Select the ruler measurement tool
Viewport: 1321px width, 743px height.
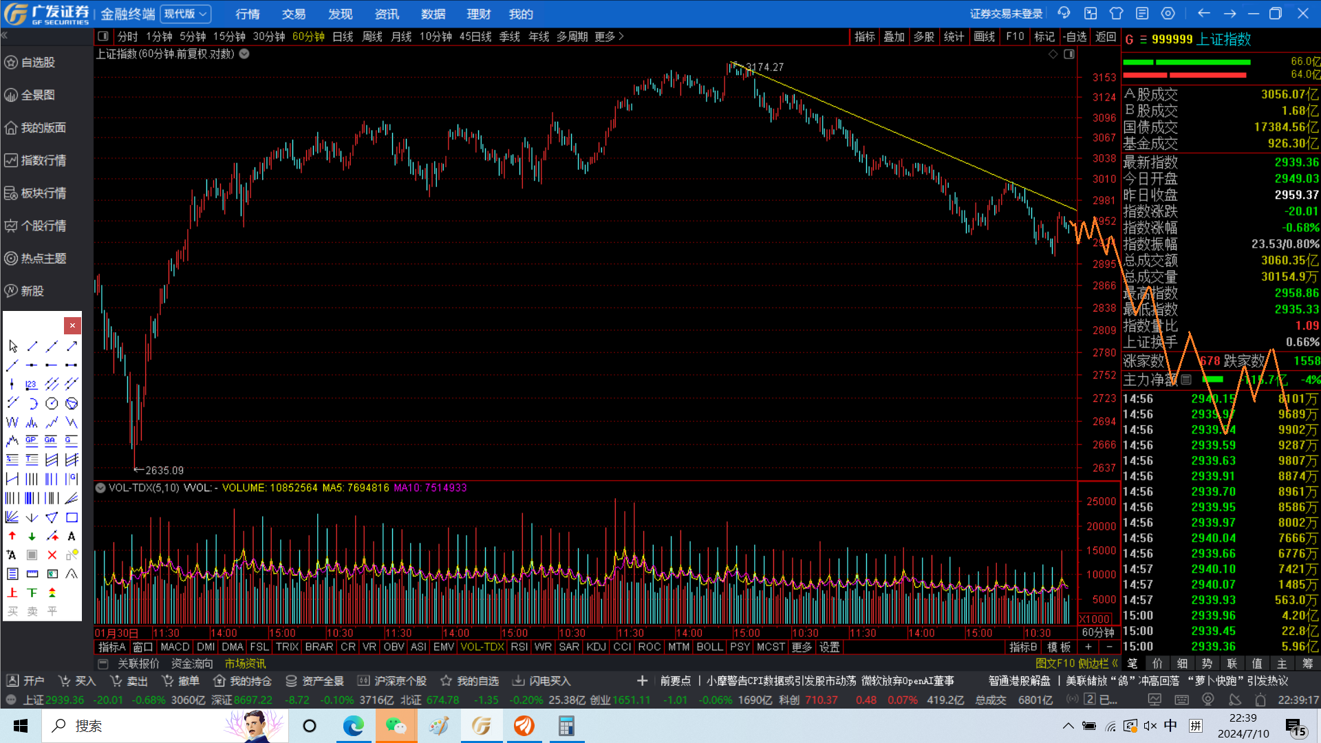click(32, 574)
